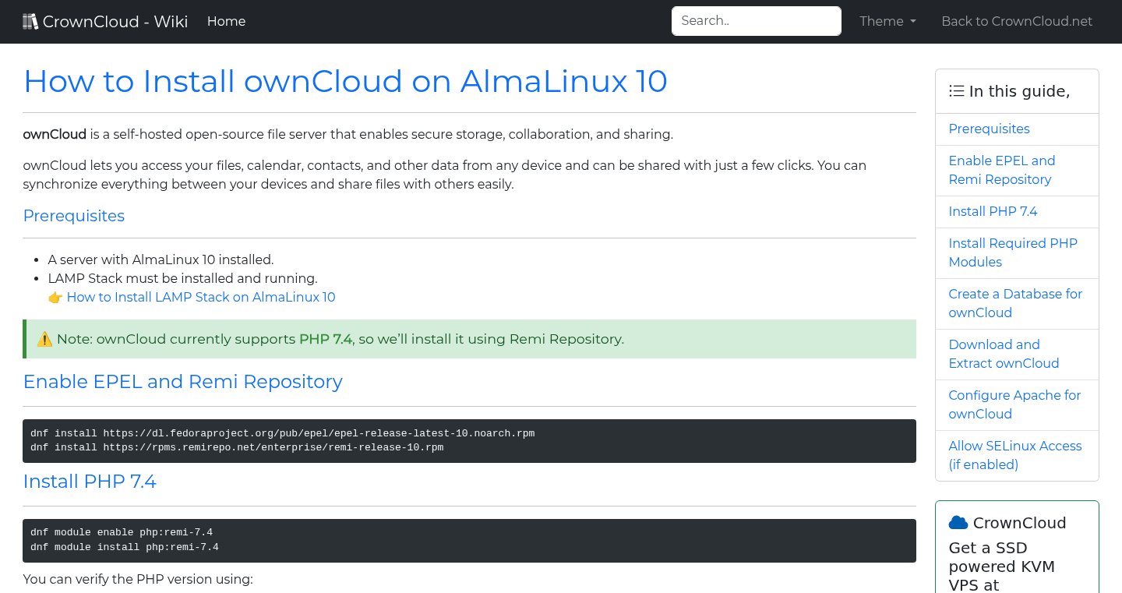Viewport: 1122px width, 593px height.
Task: Click the 'Install PHP 7.4' sidebar link
Action: click(x=993, y=211)
